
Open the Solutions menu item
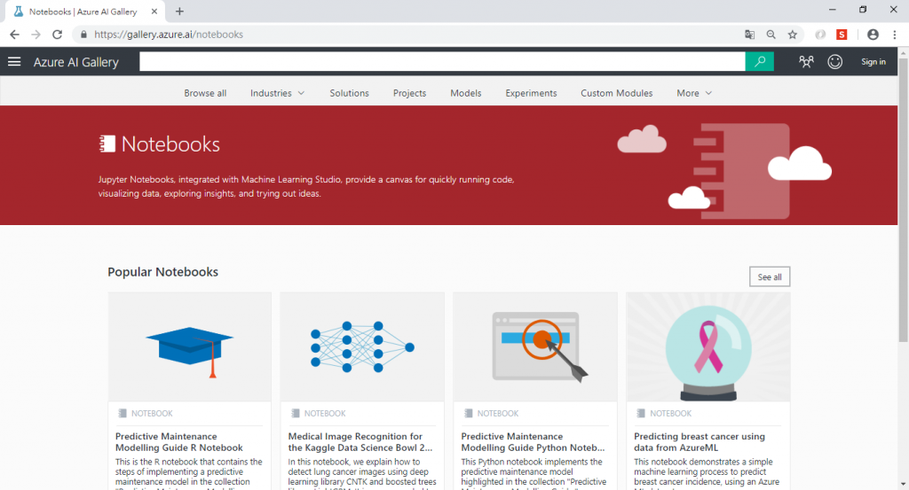tap(349, 93)
